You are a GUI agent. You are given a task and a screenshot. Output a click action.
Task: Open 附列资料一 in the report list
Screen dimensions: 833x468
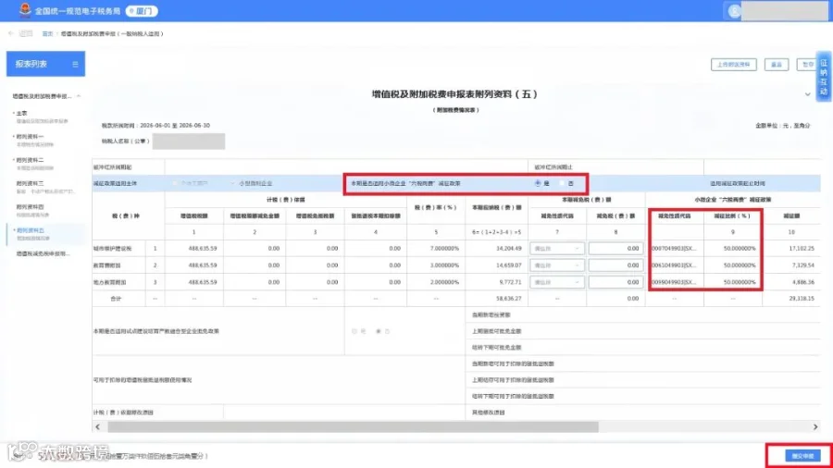click(30, 137)
